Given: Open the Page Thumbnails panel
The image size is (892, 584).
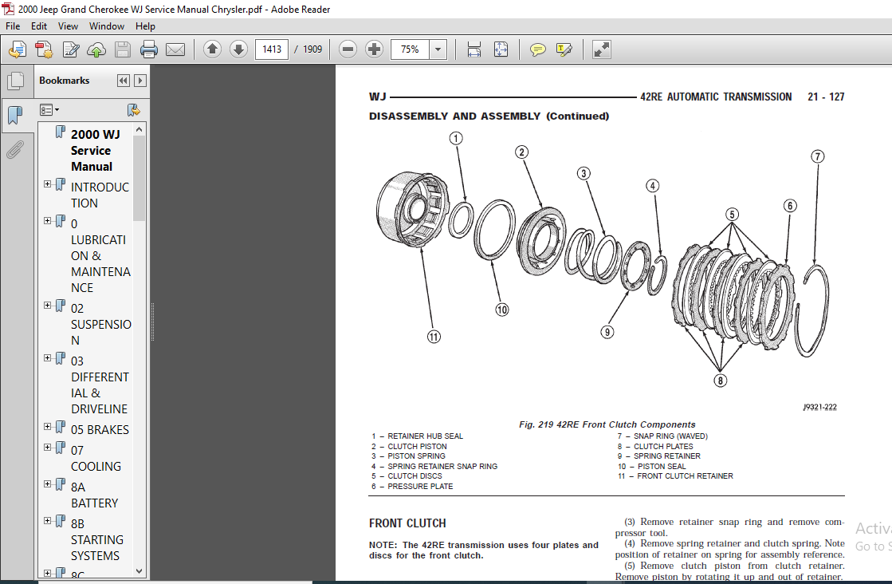Looking at the screenshot, I should pyautogui.click(x=16, y=81).
